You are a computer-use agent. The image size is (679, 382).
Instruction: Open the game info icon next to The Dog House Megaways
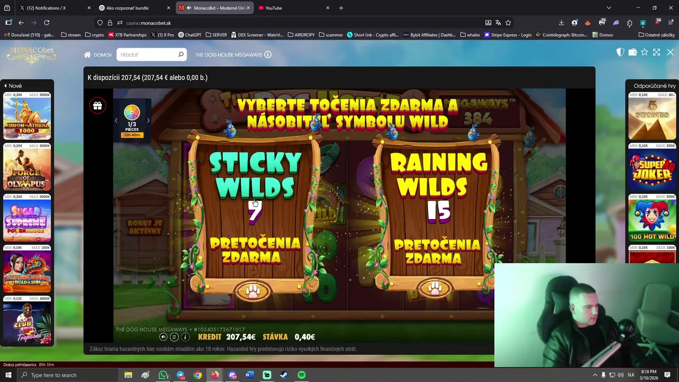point(268,55)
